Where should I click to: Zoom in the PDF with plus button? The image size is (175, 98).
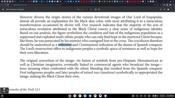[x=91, y=10]
